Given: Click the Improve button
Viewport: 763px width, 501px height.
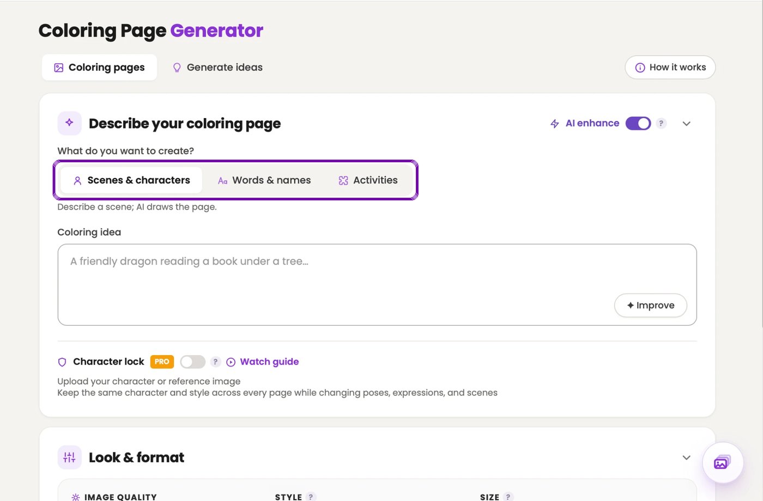Looking at the screenshot, I should pos(650,306).
